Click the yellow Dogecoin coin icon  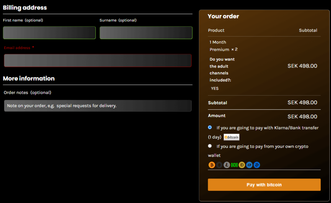[242, 165]
